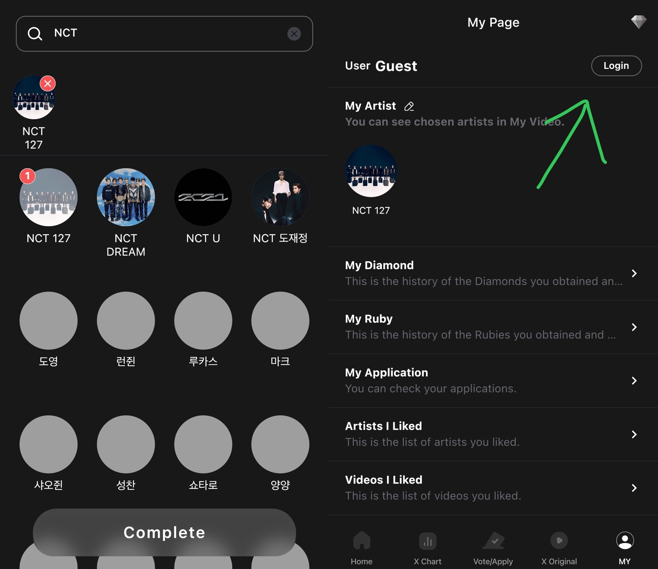This screenshot has width=658, height=569.
Task: Tap the Complete button
Action: 164,532
